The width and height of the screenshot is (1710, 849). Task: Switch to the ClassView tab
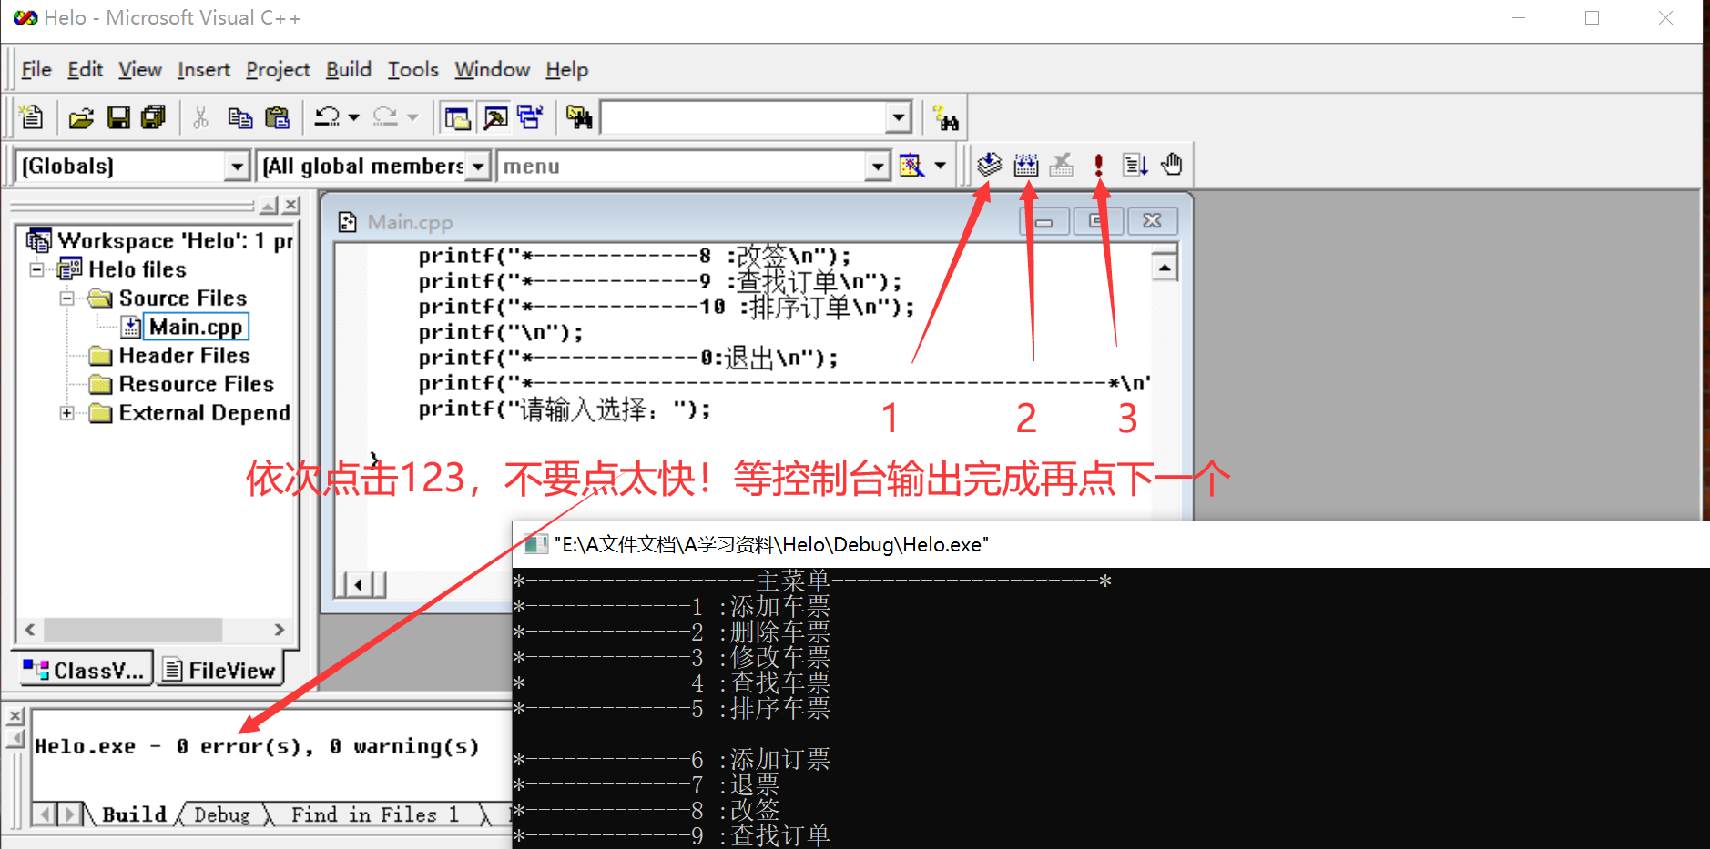pos(85,671)
